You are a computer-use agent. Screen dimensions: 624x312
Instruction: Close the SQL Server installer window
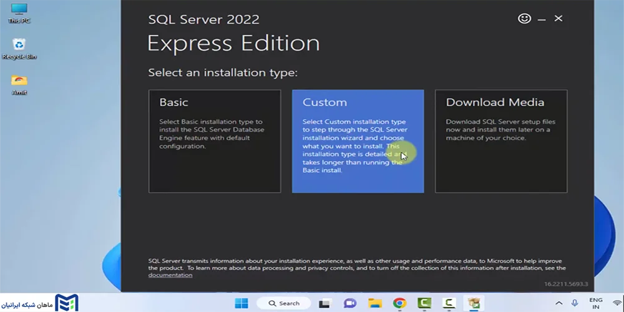coord(558,18)
